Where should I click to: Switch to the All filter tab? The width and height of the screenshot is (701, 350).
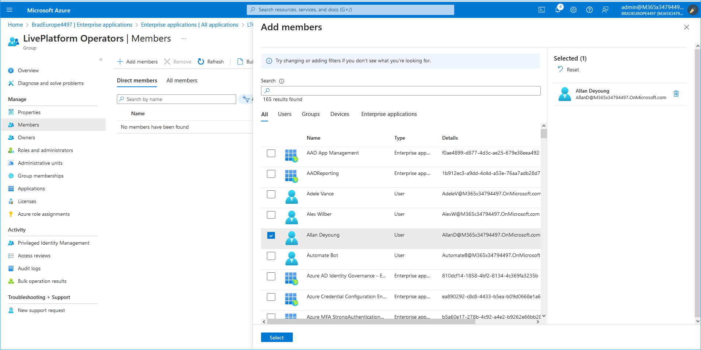[x=265, y=114]
